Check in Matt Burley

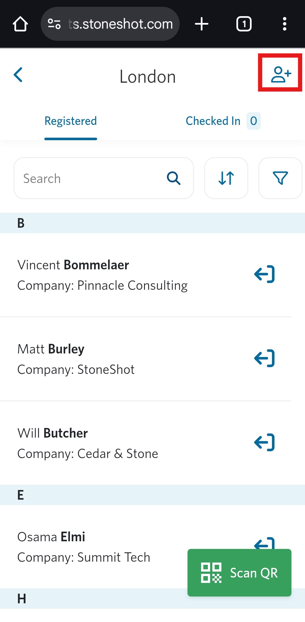264,358
